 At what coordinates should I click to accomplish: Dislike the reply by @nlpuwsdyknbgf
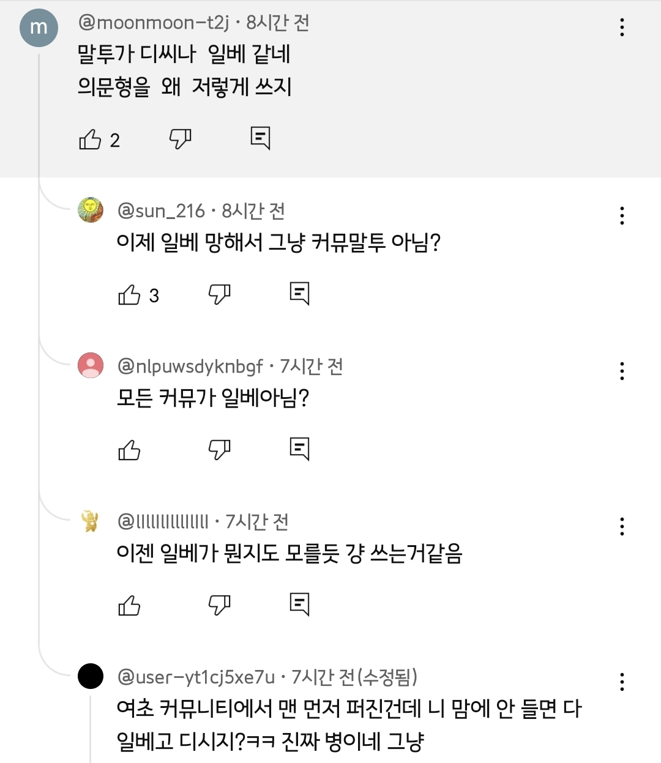coord(219,450)
